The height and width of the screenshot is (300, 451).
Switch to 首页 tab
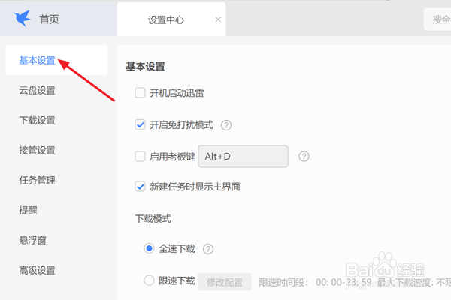(49, 19)
